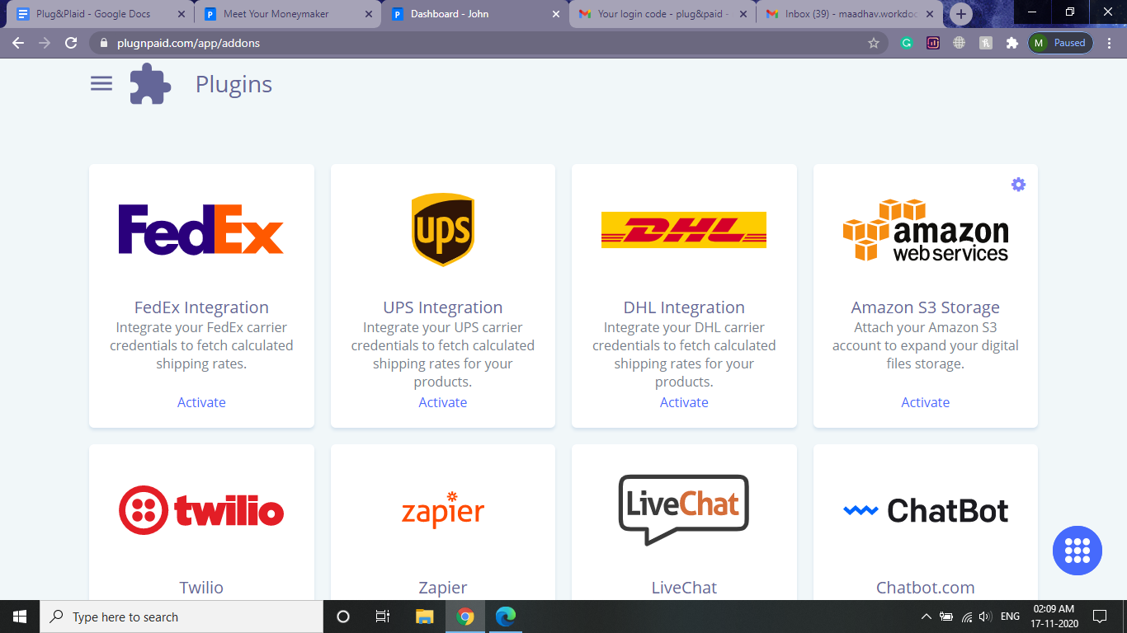Open Task View on the taskbar
The width and height of the screenshot is (1127, 633).
383,617
